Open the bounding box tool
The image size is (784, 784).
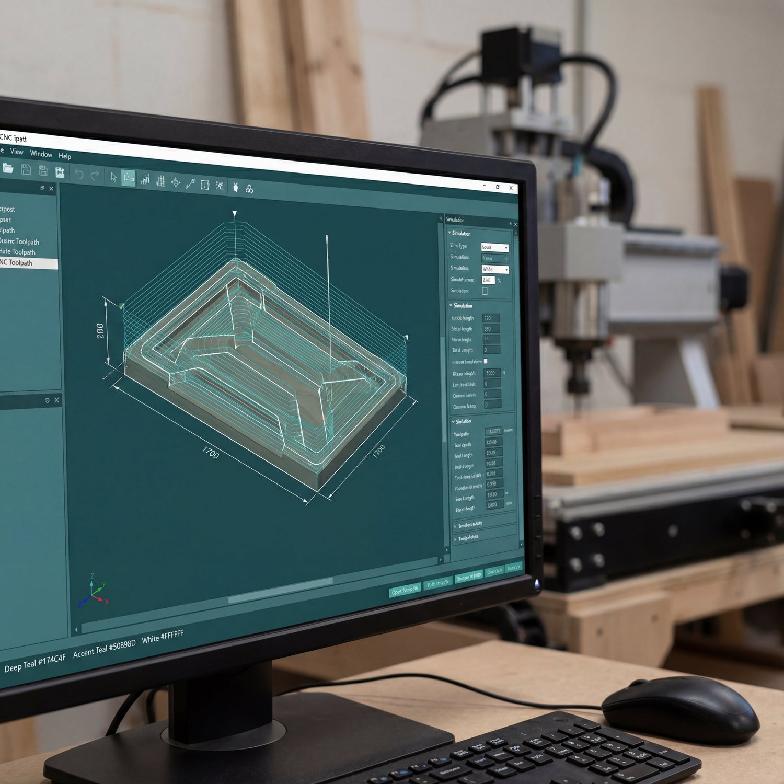(x=205, y=186)
